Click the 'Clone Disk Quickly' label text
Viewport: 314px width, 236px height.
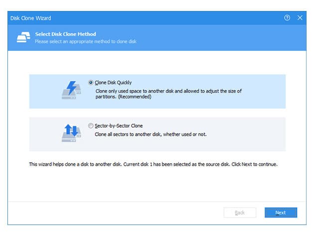click(x=113, y=82)
